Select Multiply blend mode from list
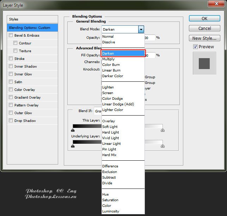227x216 pixels. click(x=108, y=59)
